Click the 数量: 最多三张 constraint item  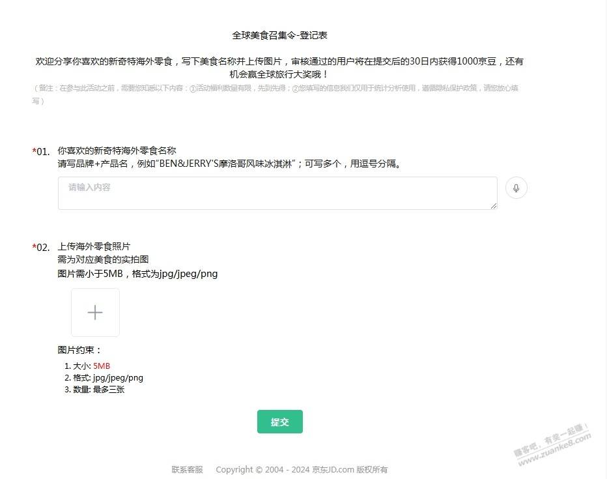98,389
